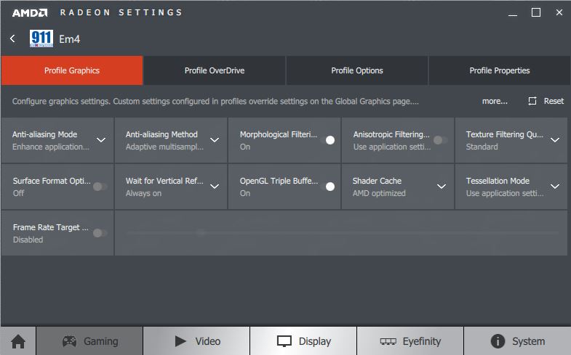Click the 'Wait for Vertical Ref...' label

click(164, 181)
